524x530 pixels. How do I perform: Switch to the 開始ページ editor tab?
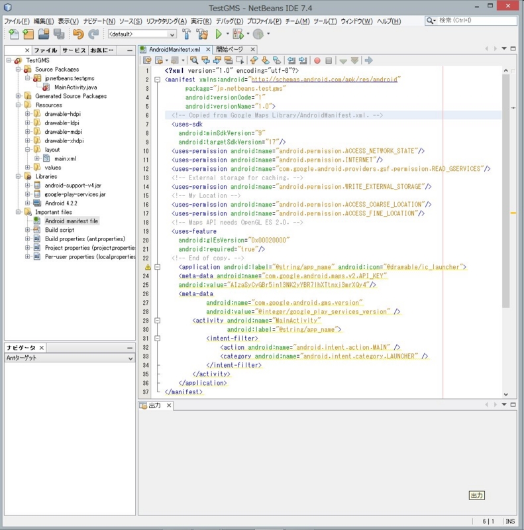pos(230,49)
